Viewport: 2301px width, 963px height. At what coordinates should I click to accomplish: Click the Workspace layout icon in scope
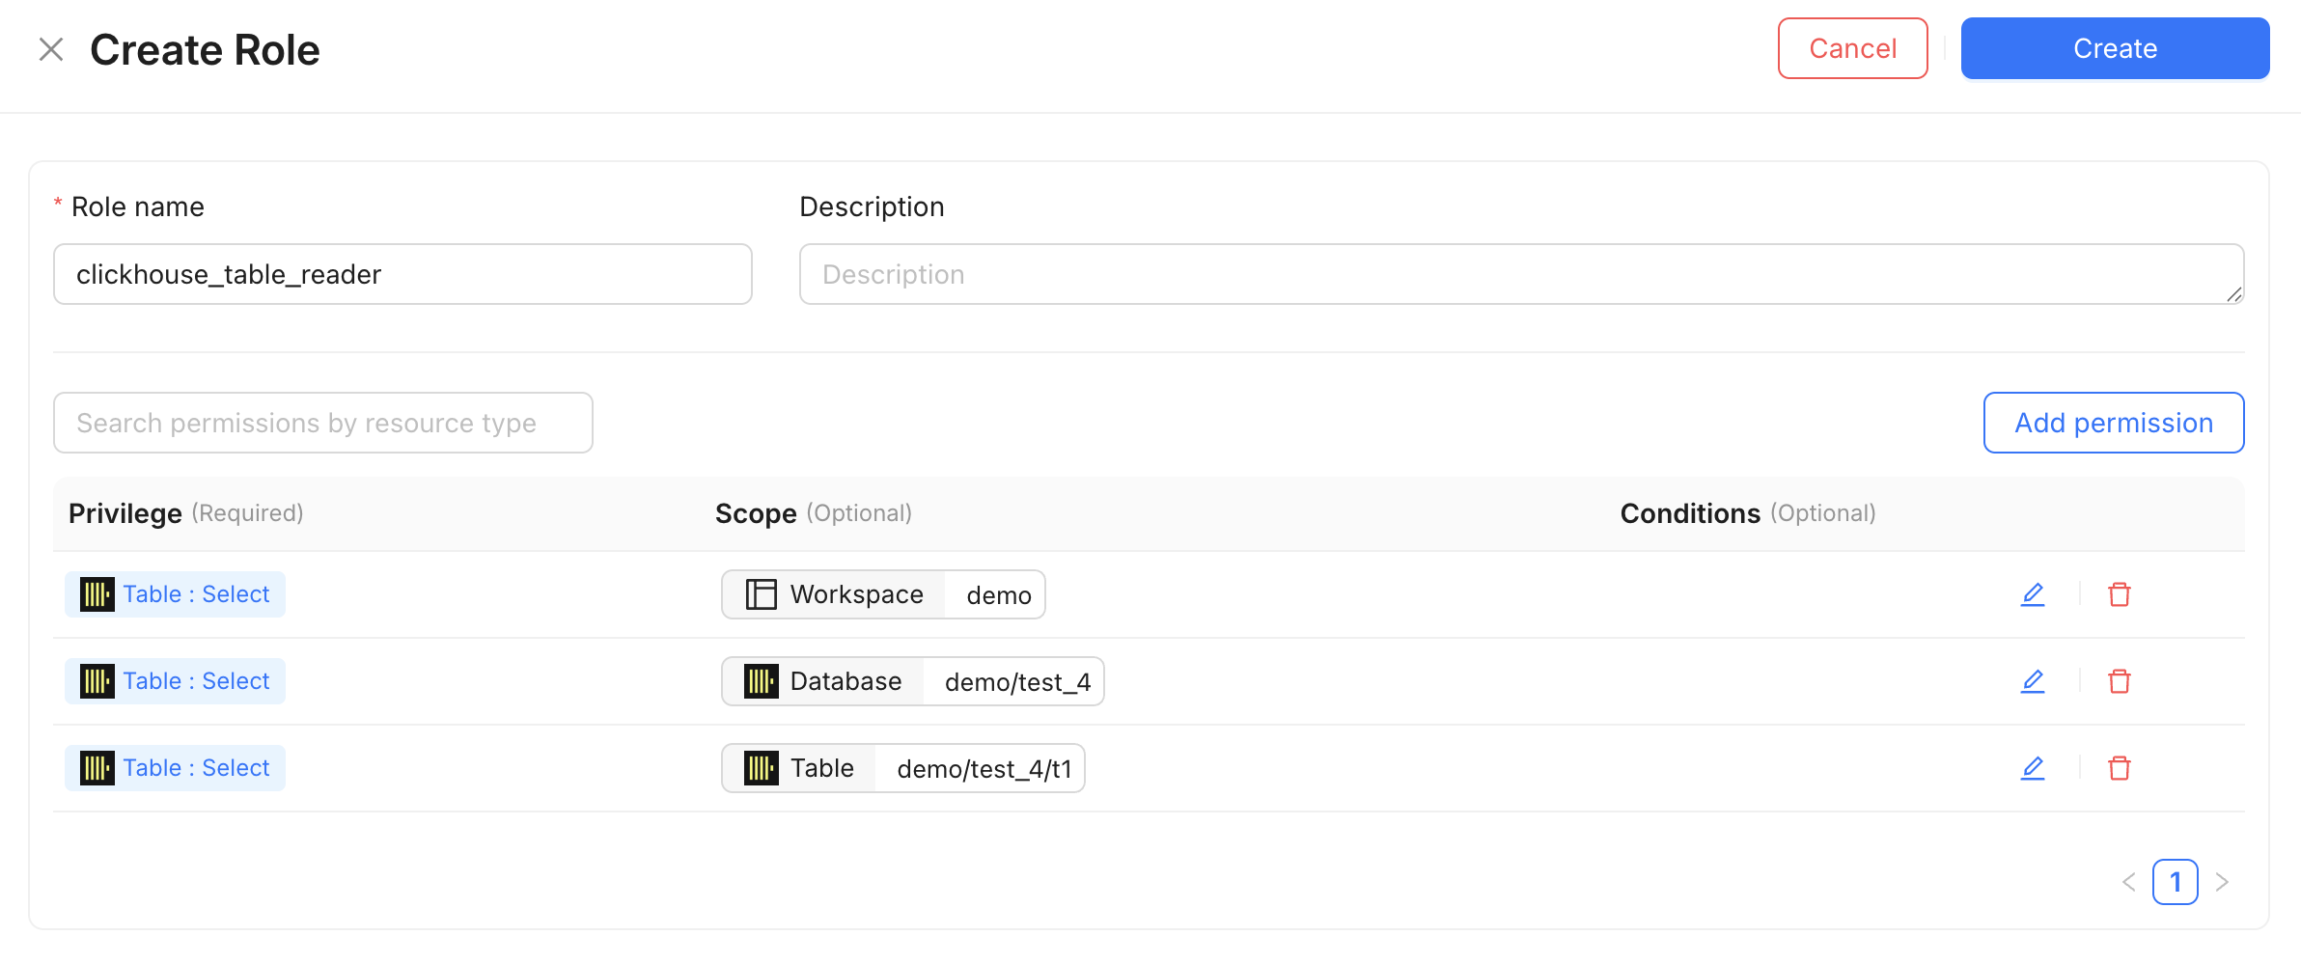pyautogui.click(x=761, y=594)
